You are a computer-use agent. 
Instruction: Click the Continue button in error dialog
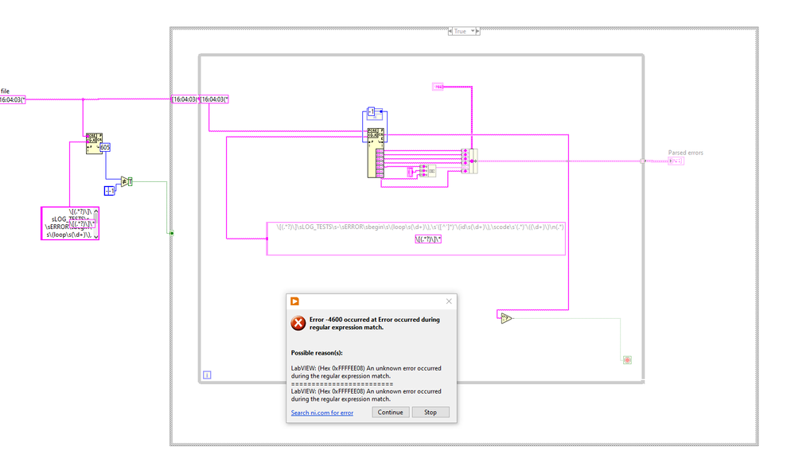(391, 413)
